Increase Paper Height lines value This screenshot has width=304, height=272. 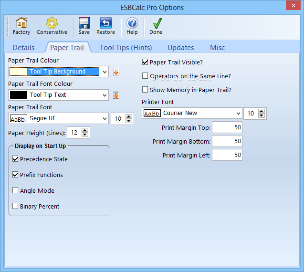(x=85, y=130)
